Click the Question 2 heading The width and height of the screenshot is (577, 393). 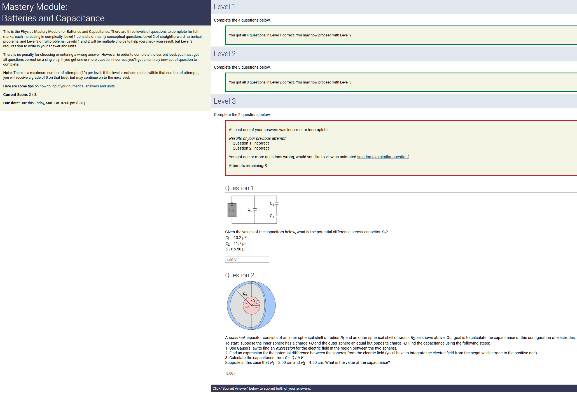pyautogui.click(x=239, y=275)
